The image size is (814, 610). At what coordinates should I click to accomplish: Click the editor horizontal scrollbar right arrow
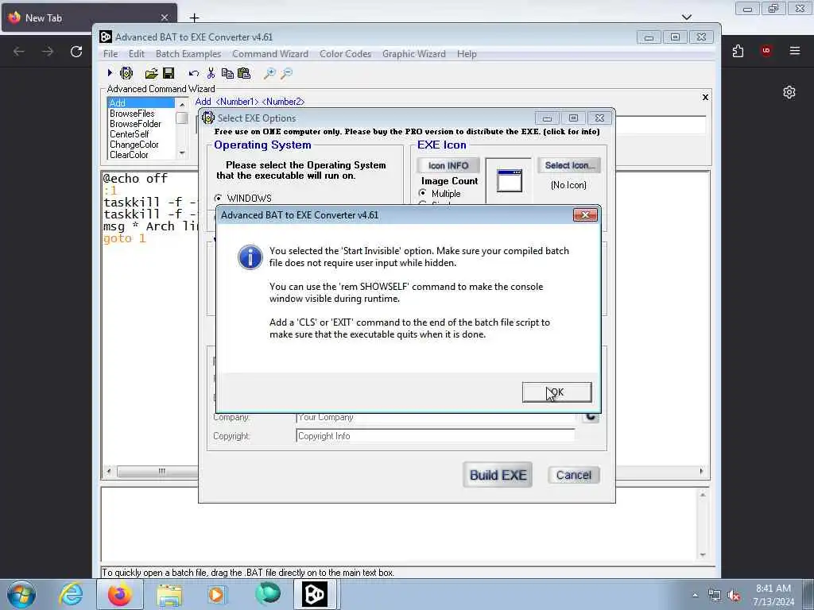tap(701, 471)
